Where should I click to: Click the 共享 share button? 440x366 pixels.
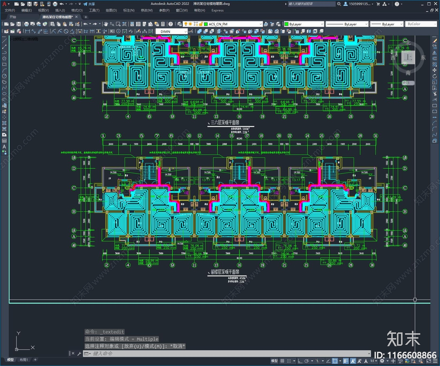coord(92,4)
